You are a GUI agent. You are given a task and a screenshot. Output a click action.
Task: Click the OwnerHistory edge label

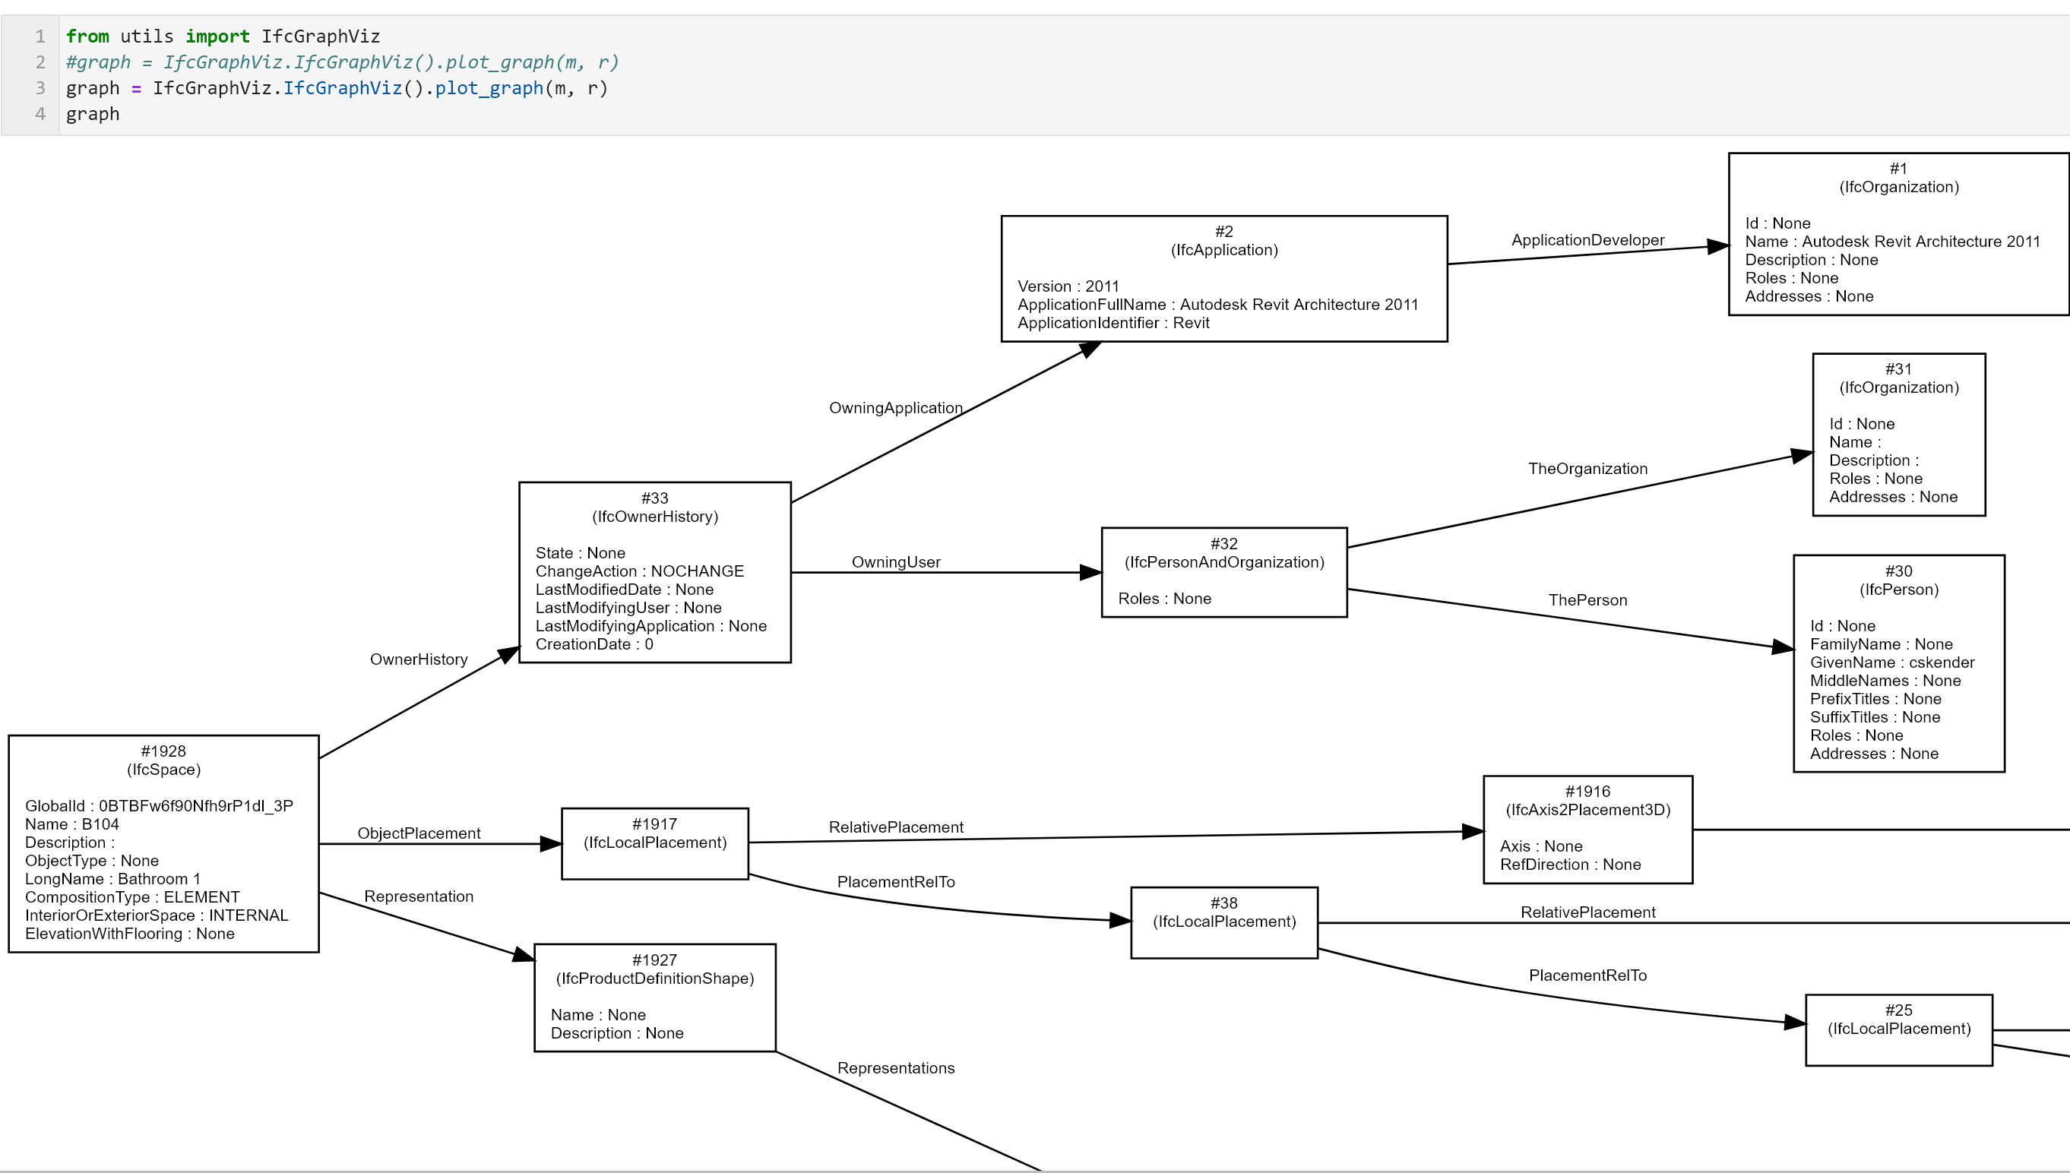[418, 659]
